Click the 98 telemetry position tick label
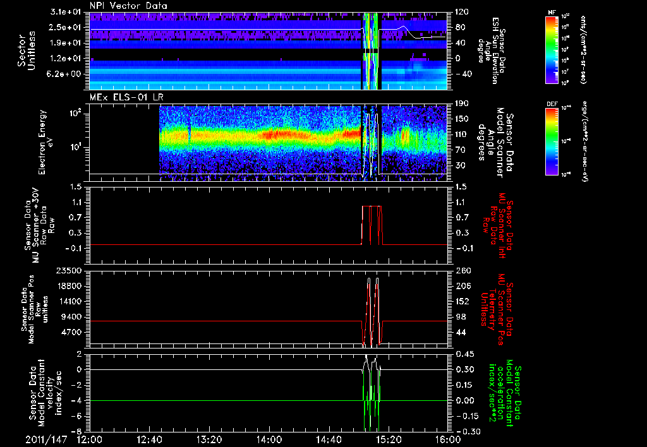647x447 pixels. click(x=461, y=317)
